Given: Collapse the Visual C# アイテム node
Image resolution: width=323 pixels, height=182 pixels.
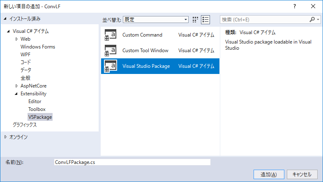Looking at the screenshot, I should point(8,31).
